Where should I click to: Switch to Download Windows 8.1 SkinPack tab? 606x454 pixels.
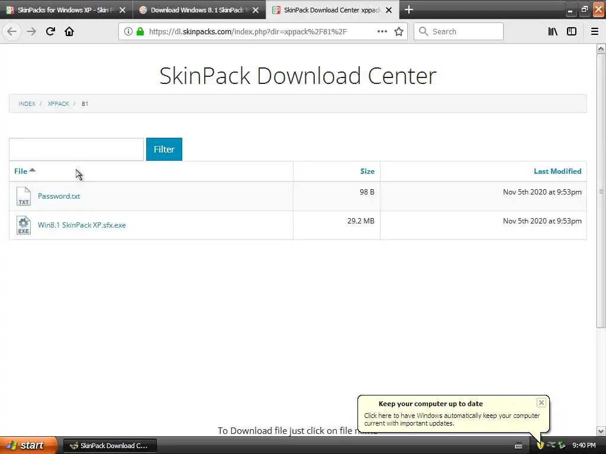pos(199,10)
